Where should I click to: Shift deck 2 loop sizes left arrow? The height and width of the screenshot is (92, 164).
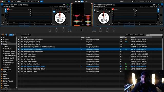tap(113, 24)
